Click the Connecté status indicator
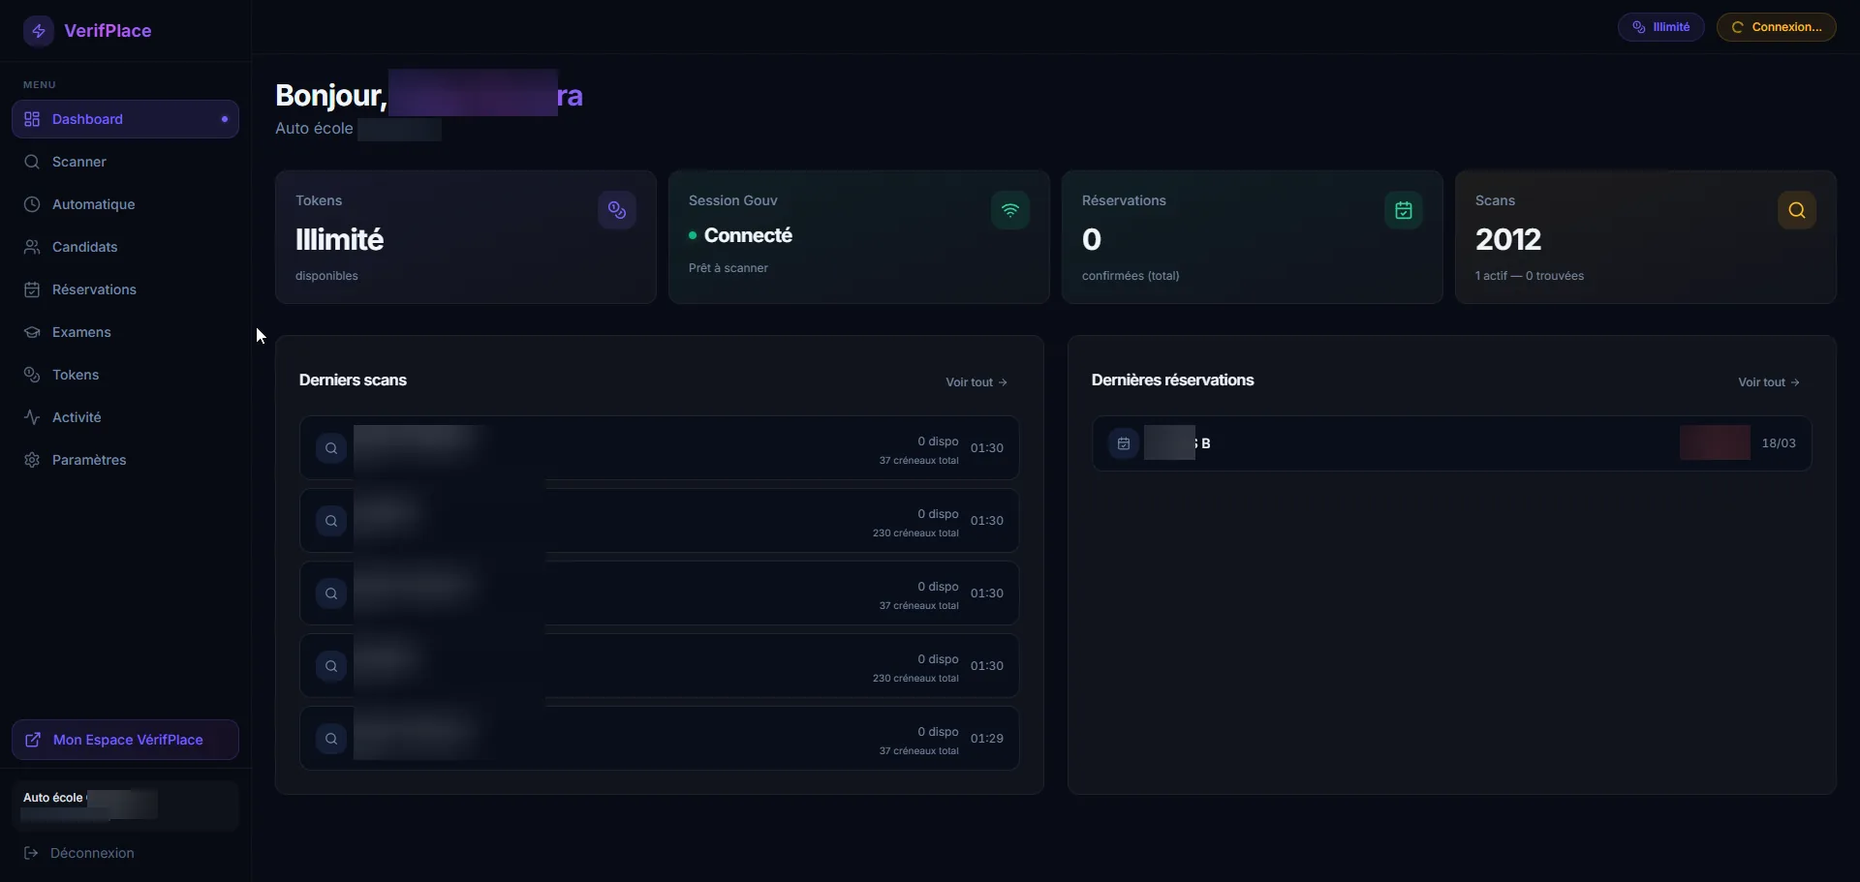This screenshot has width=1860, height=882. [694, 235]
